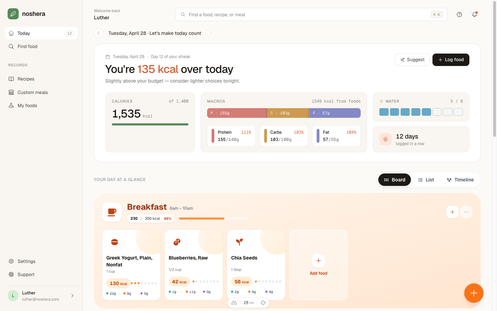
Task: Click the streak flame icon
Action: [x=386, y=139]
